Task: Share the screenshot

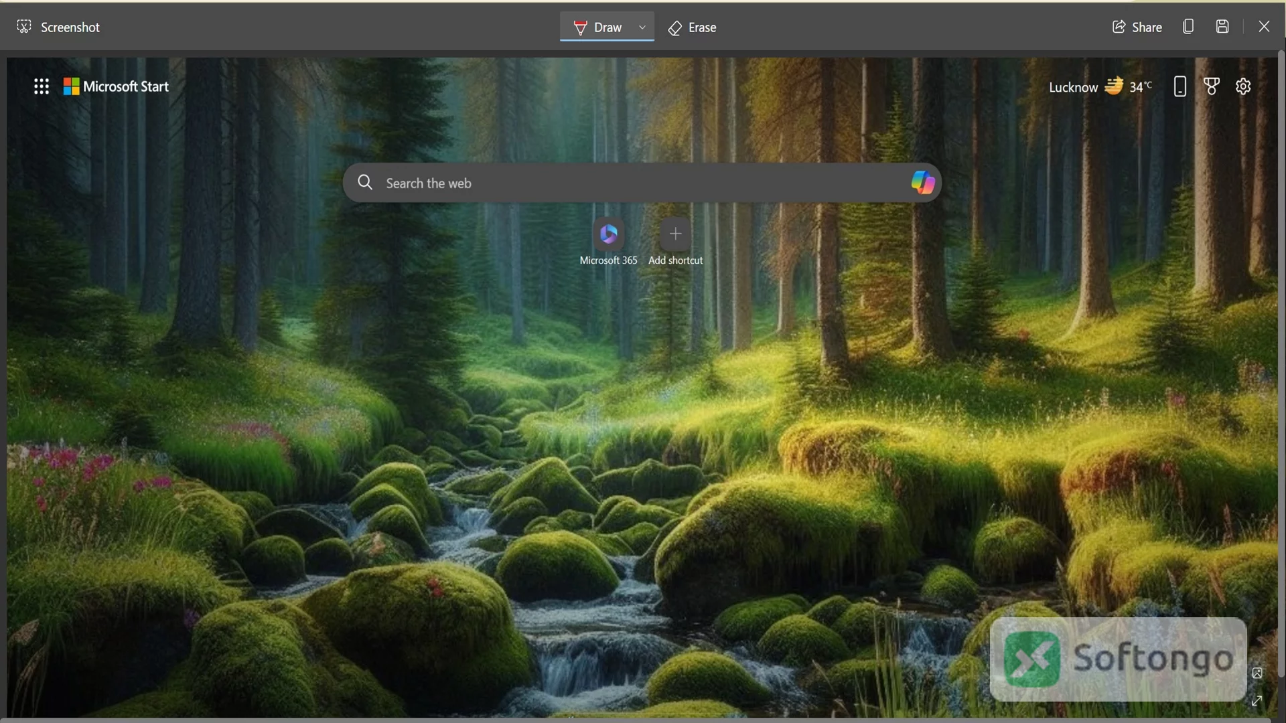Action: 1137,27
